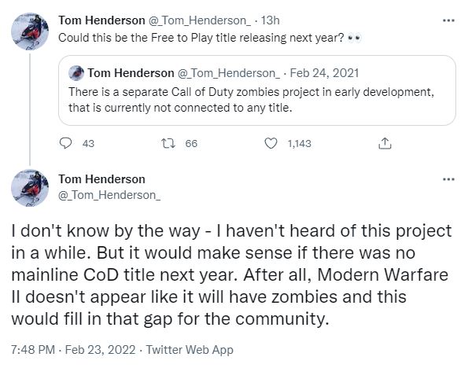This screenshot has width=468, height=368.
Task: Open @_Tom_Henderson_ handle under lower name
Action: coord(109,195)
